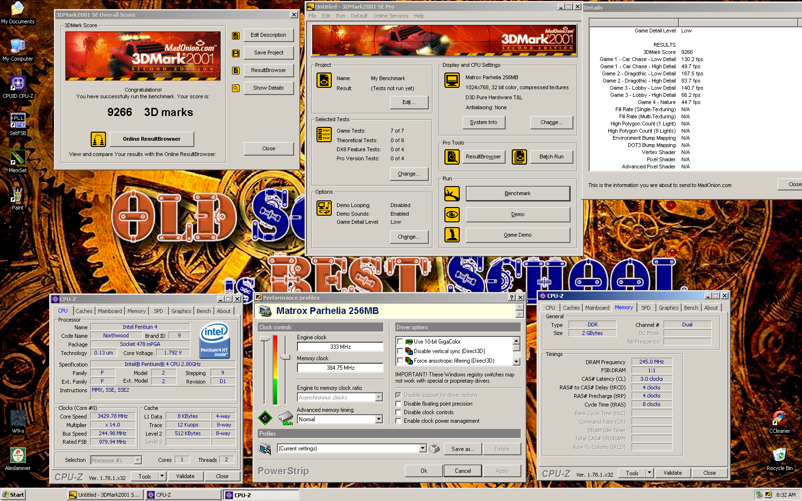Click the Memory clock 384.75 MHz field

[340, 368]
